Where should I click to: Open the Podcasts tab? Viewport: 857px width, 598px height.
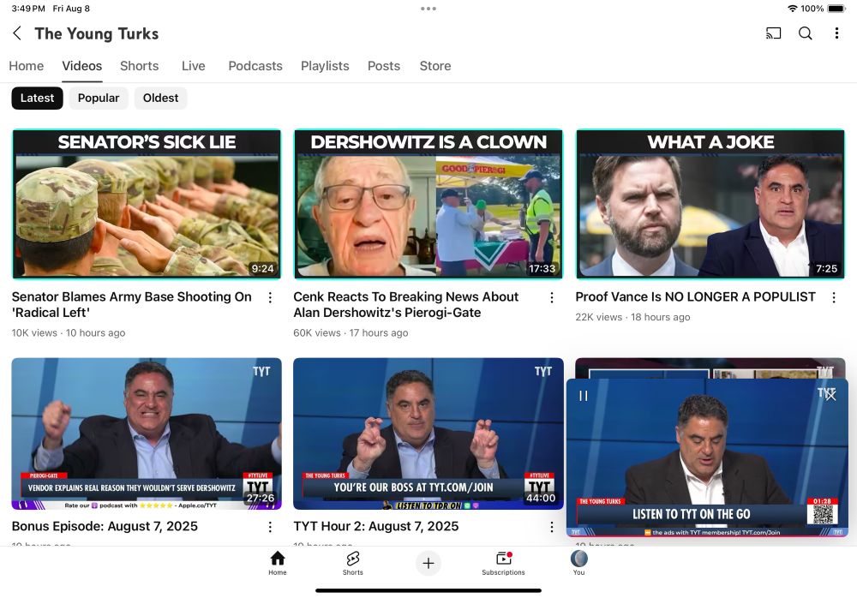point(255,66)
